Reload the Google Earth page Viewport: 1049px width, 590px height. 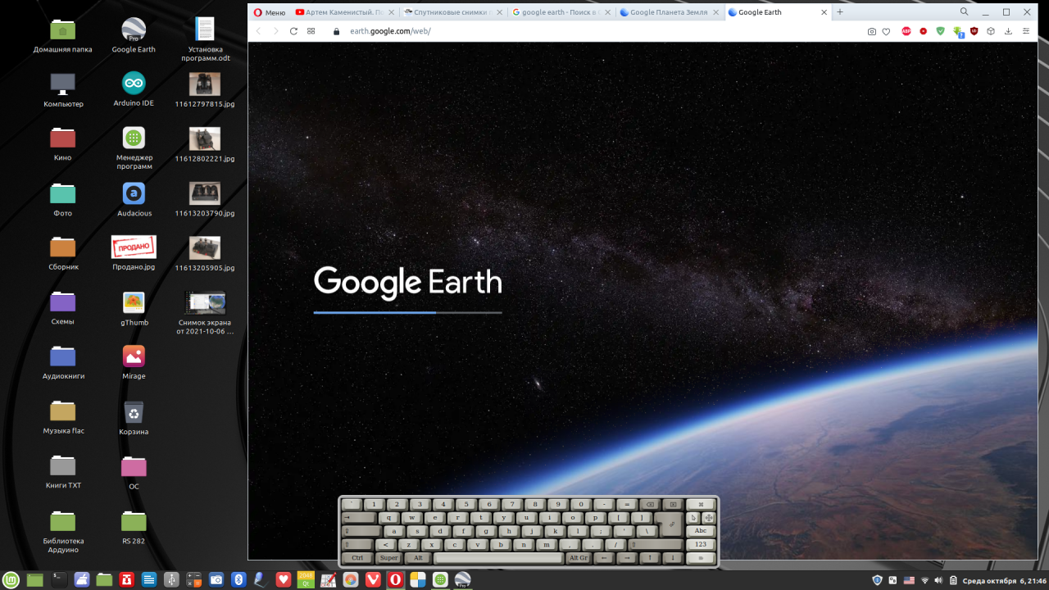(293, 31)
